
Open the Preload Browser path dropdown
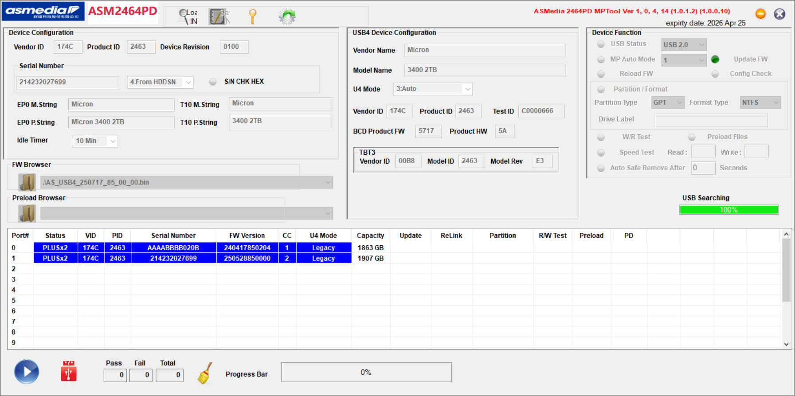point(187,213)
